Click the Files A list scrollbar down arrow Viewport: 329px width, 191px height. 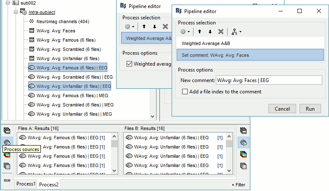(x=114, y=171)
